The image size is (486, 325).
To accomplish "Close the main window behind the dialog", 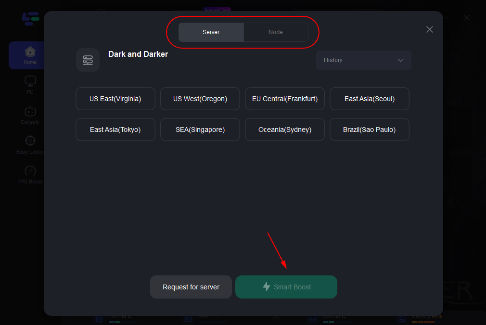I will click(x=466, y=18).
